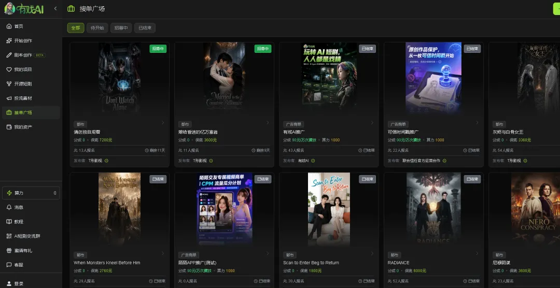Open the 教程 sidebar link
The width and height of the screenshot is (560, 288).
tap(31, 222)
